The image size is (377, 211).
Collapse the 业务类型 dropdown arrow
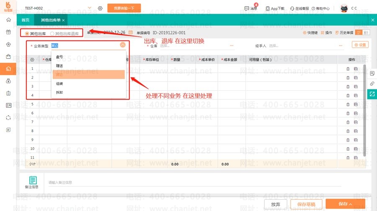123,45
